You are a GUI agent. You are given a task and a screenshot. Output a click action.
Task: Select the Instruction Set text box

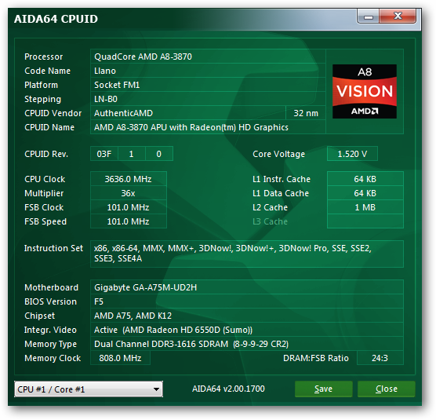247,254
